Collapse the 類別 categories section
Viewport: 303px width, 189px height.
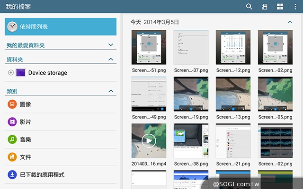coord(111,91)
